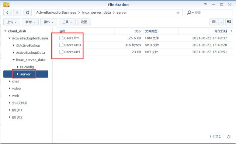Click ActiveBackupforBusiness in the path bar

coord(56,13)
